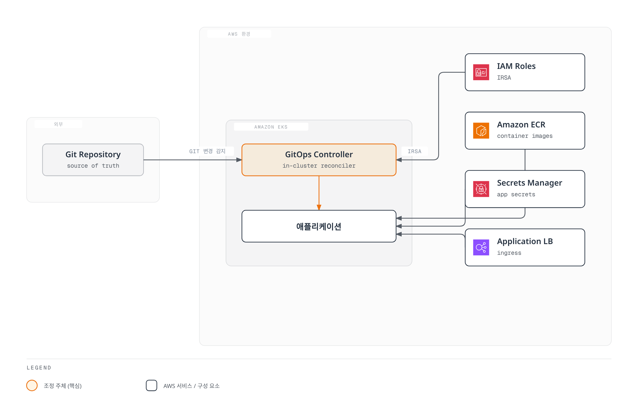The image size is (638, 399).
Task: Click the '외부' group label
Action: tap(58, 124)
